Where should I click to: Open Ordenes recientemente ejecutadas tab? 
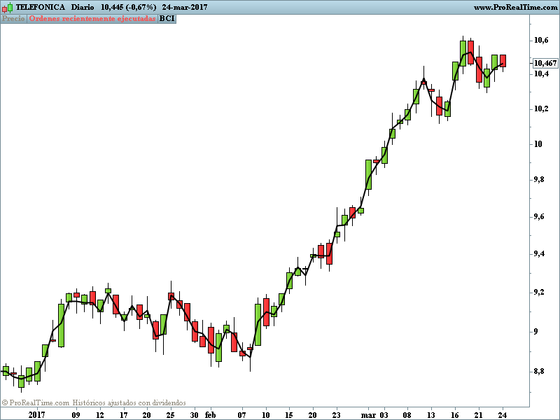(92, 19)
